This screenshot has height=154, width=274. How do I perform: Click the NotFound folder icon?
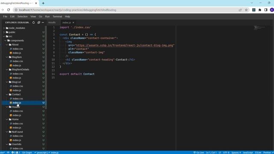click(x=10, y=132)
